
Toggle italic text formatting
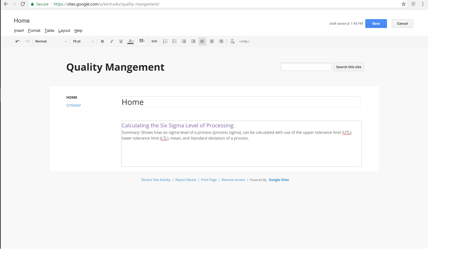point(112,41)
